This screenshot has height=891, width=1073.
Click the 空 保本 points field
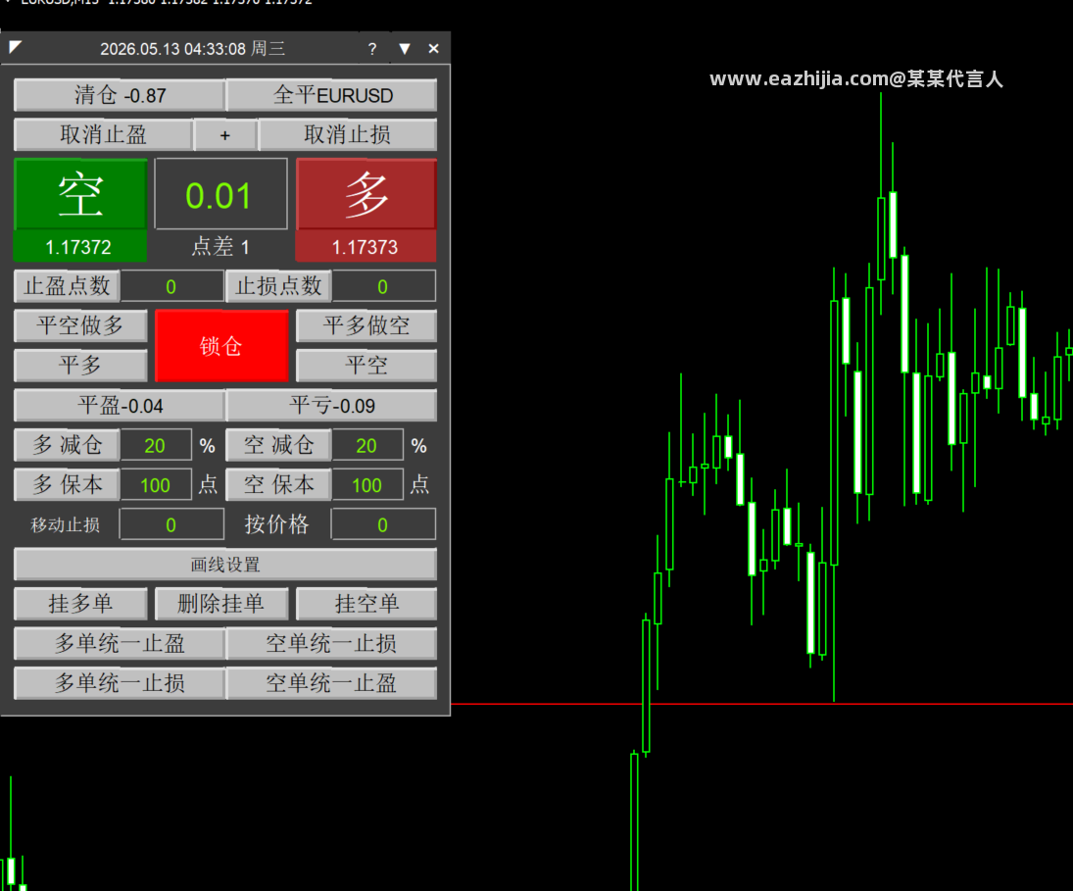click(366, 485)
